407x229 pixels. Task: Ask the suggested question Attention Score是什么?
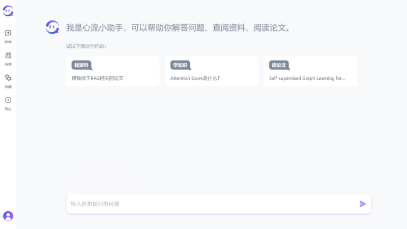pos(195,78)
